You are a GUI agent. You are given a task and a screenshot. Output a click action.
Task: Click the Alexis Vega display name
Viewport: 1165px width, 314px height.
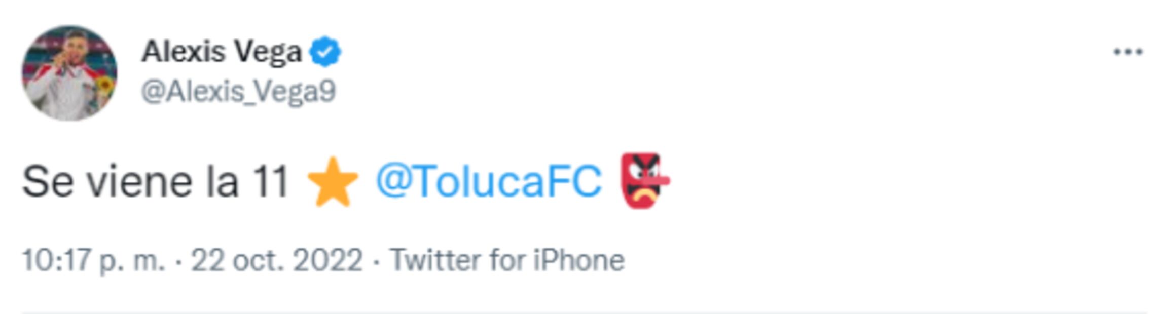click(221, 52)
